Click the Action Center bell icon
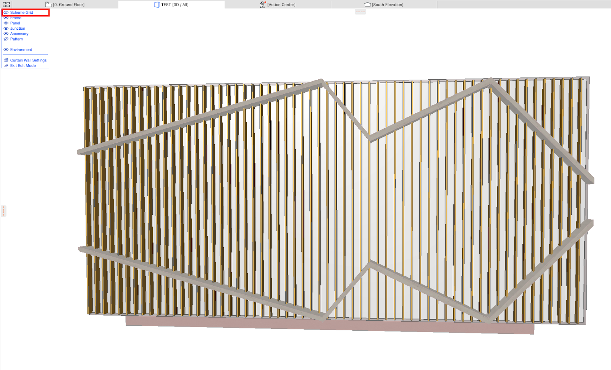 pos(262,4)
